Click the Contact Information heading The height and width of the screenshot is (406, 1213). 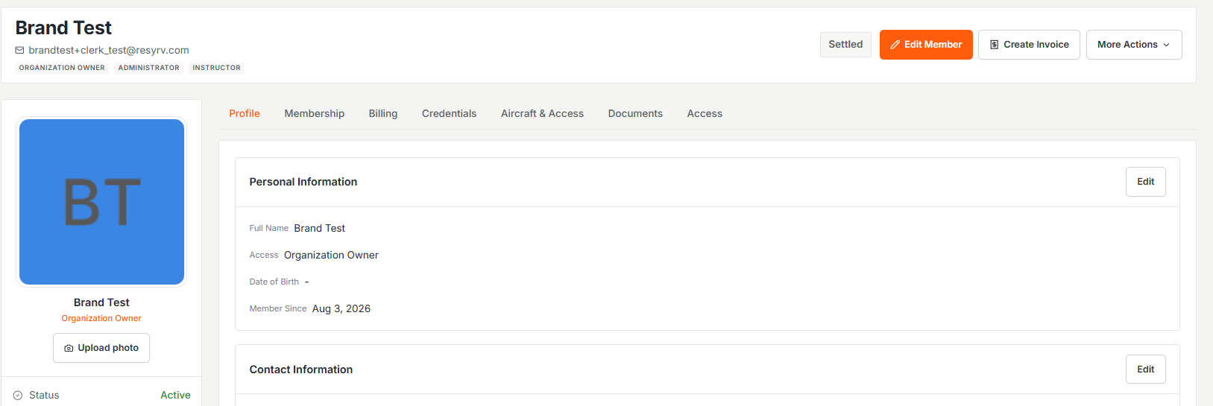[x=300, y=369]
